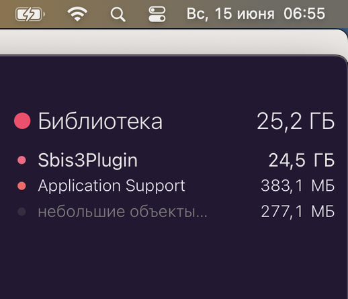Click the 383,1 МБ size value
Screen dimensions: 348x299
[x=298, y=186]
